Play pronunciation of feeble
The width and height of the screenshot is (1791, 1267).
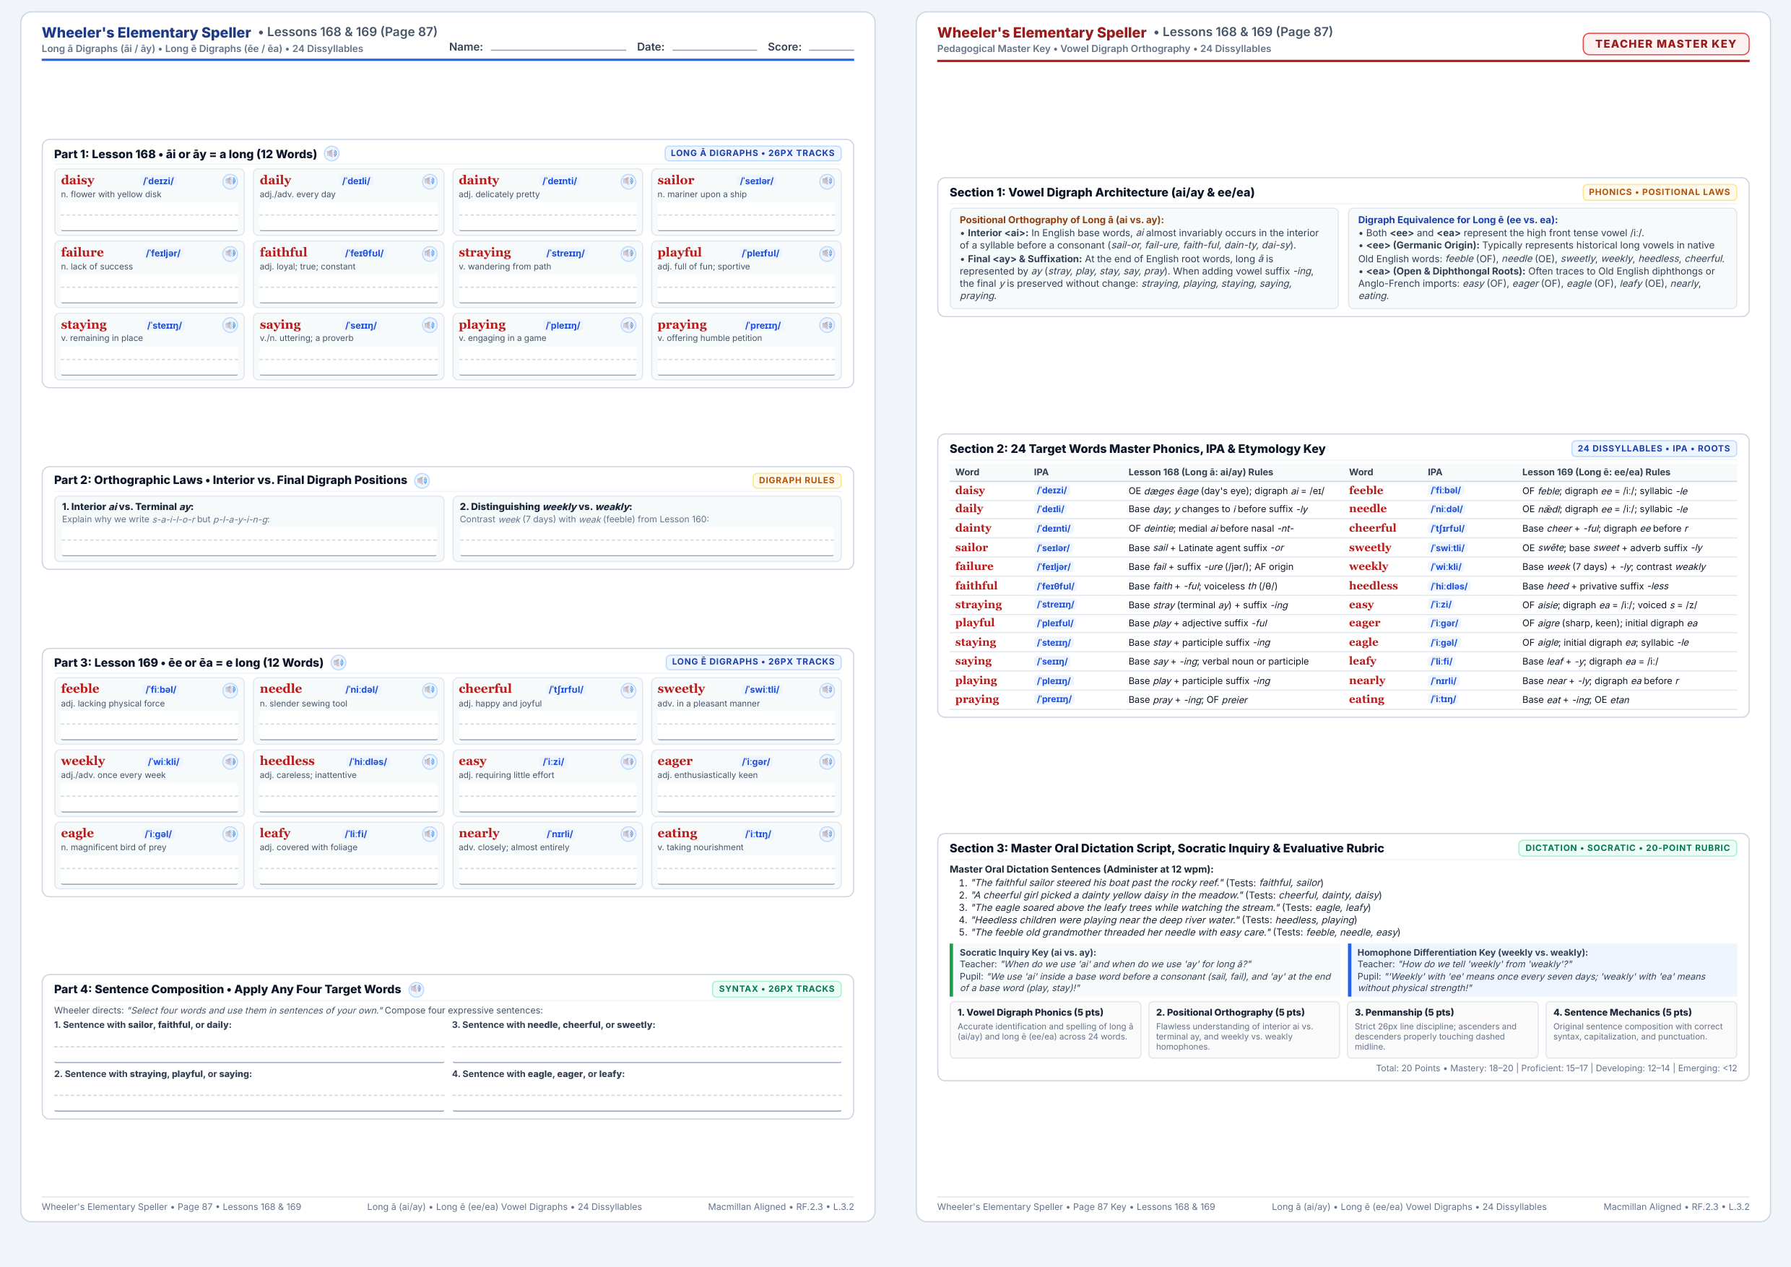(x=230, y=690)
